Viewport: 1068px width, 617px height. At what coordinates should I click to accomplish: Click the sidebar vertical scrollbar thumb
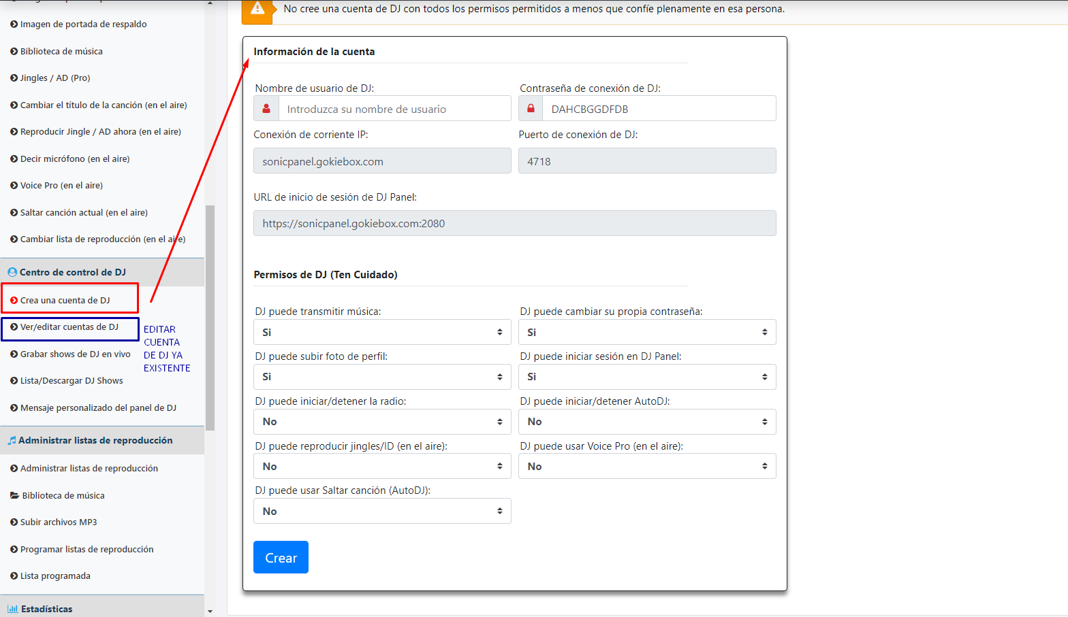[210, 318]
